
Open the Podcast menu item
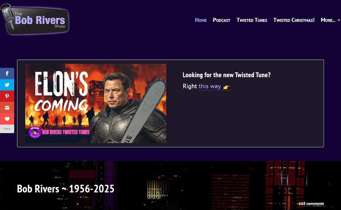coord(221,20)
